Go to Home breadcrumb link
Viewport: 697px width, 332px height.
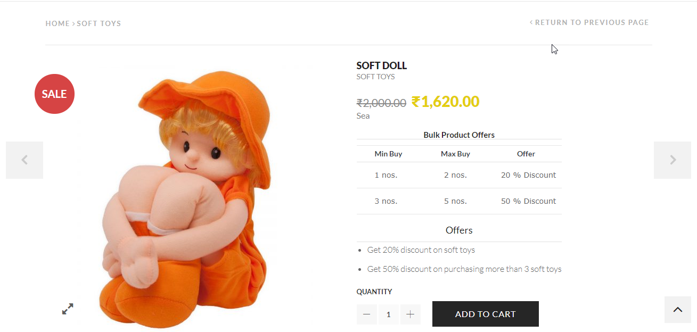click(58, 23)
